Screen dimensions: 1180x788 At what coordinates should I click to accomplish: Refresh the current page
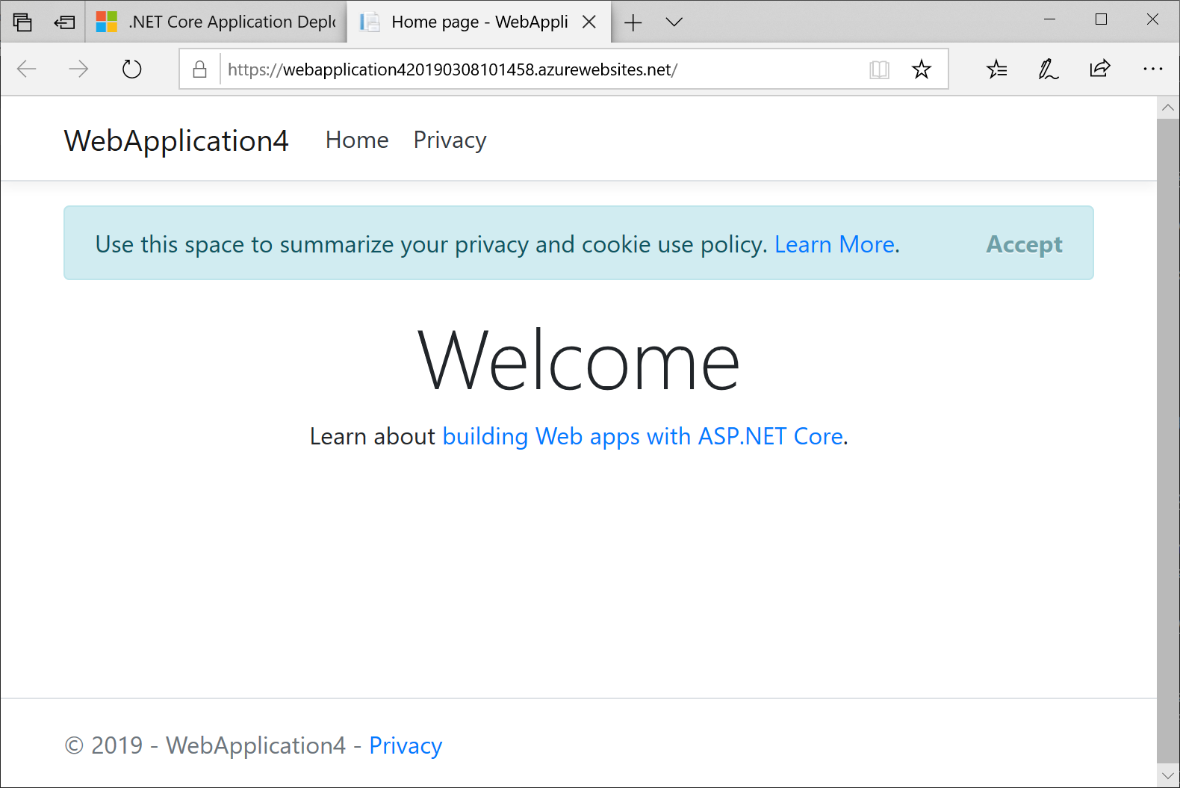131,69
